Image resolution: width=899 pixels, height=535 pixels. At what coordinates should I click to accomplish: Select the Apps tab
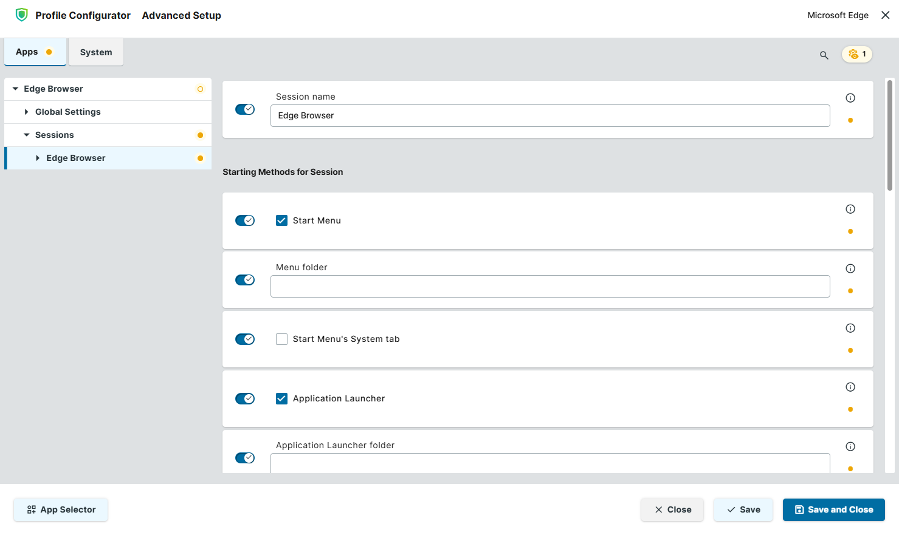(27, 52)
